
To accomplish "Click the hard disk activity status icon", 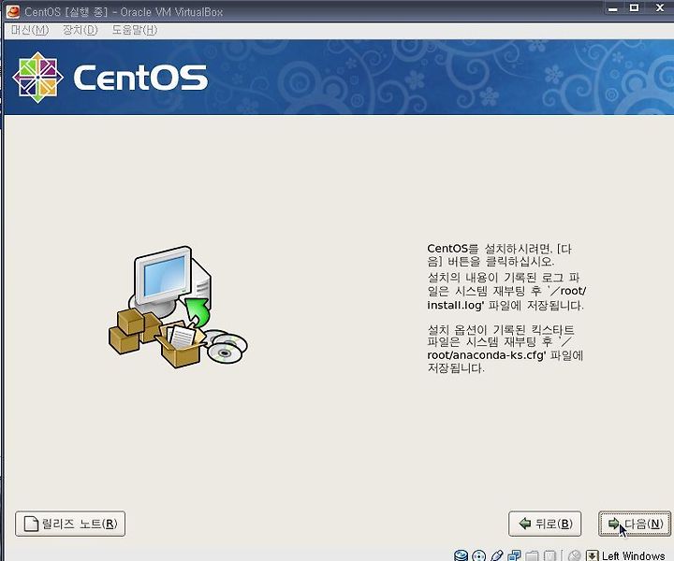I will click(x=461, y=555).
